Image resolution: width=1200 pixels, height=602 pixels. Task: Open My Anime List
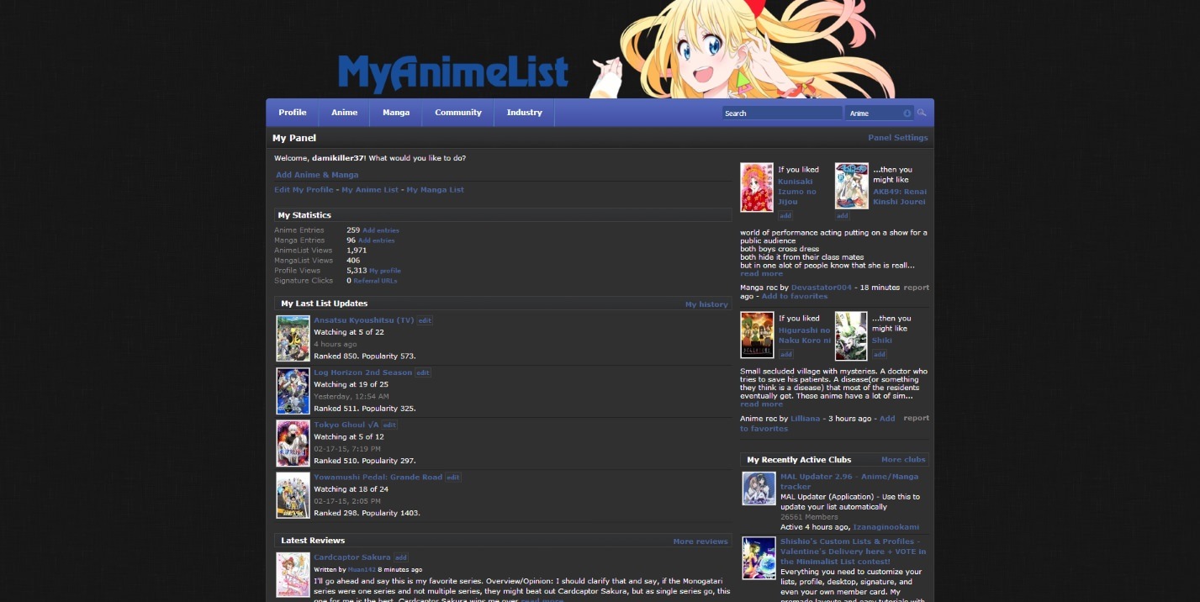(x=371, y=189)
